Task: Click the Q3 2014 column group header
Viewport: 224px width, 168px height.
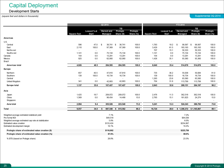Action: (x=105, y=25)
